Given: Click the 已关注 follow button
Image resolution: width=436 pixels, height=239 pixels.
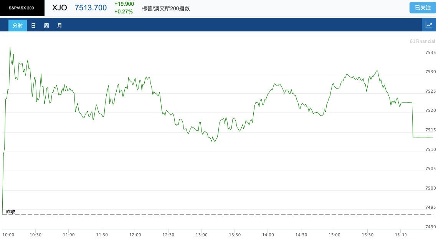Looking at the screenshot, I should tap(423, 8).
